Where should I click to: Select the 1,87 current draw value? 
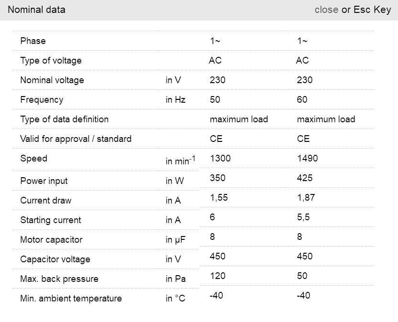(x=306, y=198)
